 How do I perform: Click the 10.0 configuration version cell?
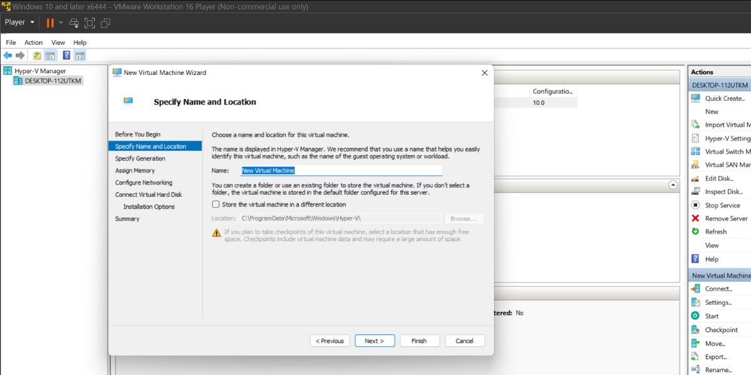pos(539,102)
